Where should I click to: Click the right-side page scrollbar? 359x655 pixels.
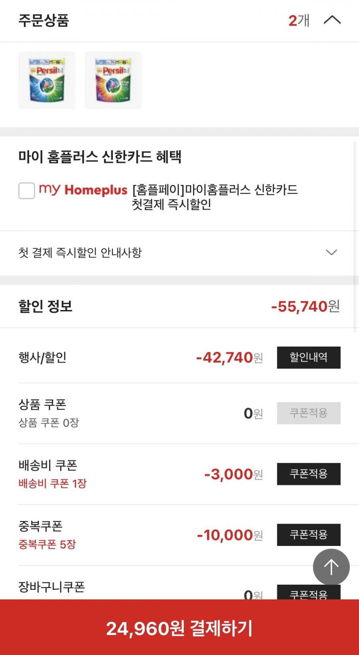click(355, 236)
